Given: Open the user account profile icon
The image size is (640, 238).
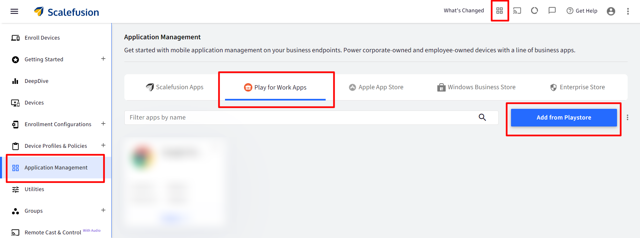Looking at the screenshot, I should click(611, 11).
